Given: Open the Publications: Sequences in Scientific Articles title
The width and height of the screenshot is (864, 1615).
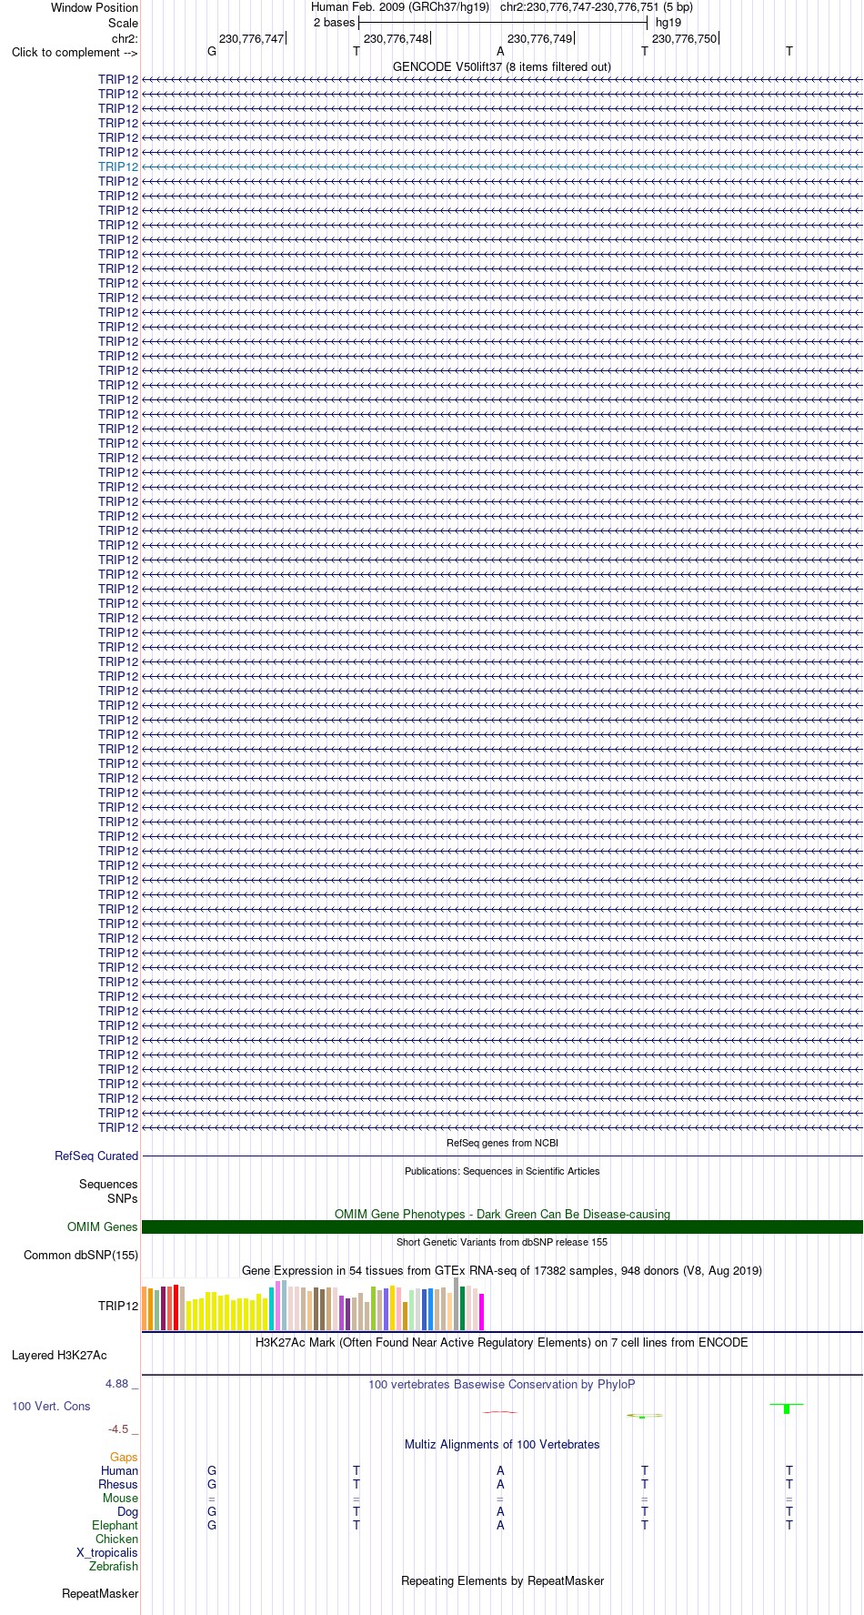Looking at the screenshot, I should tap(502, 1171).
